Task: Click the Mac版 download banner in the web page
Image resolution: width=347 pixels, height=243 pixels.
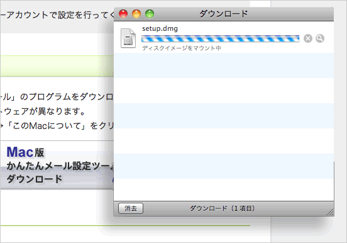Action: coord(57,165)
